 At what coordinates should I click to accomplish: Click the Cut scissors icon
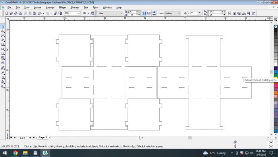click(25, 13)
